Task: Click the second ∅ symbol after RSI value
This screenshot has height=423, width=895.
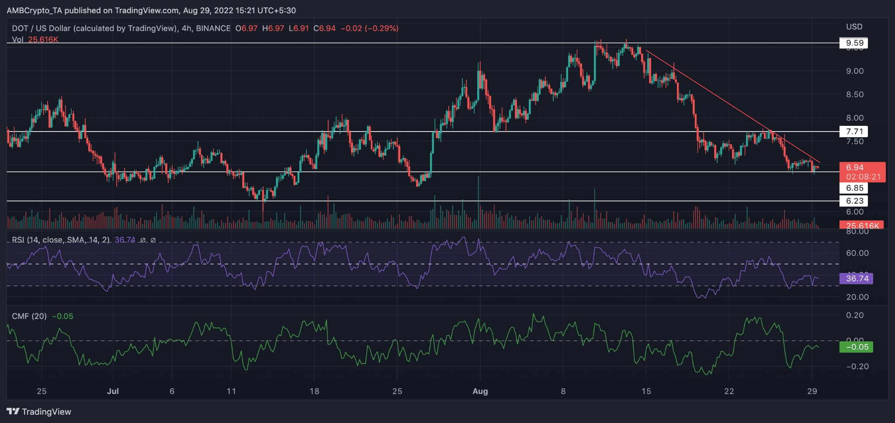Action: (153, 240)
